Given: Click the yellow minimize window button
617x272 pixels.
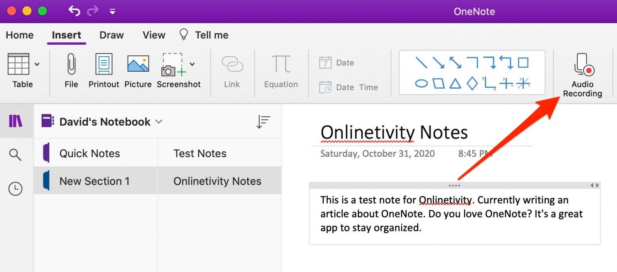Looking at the screenshot, I should click(27, 11).
